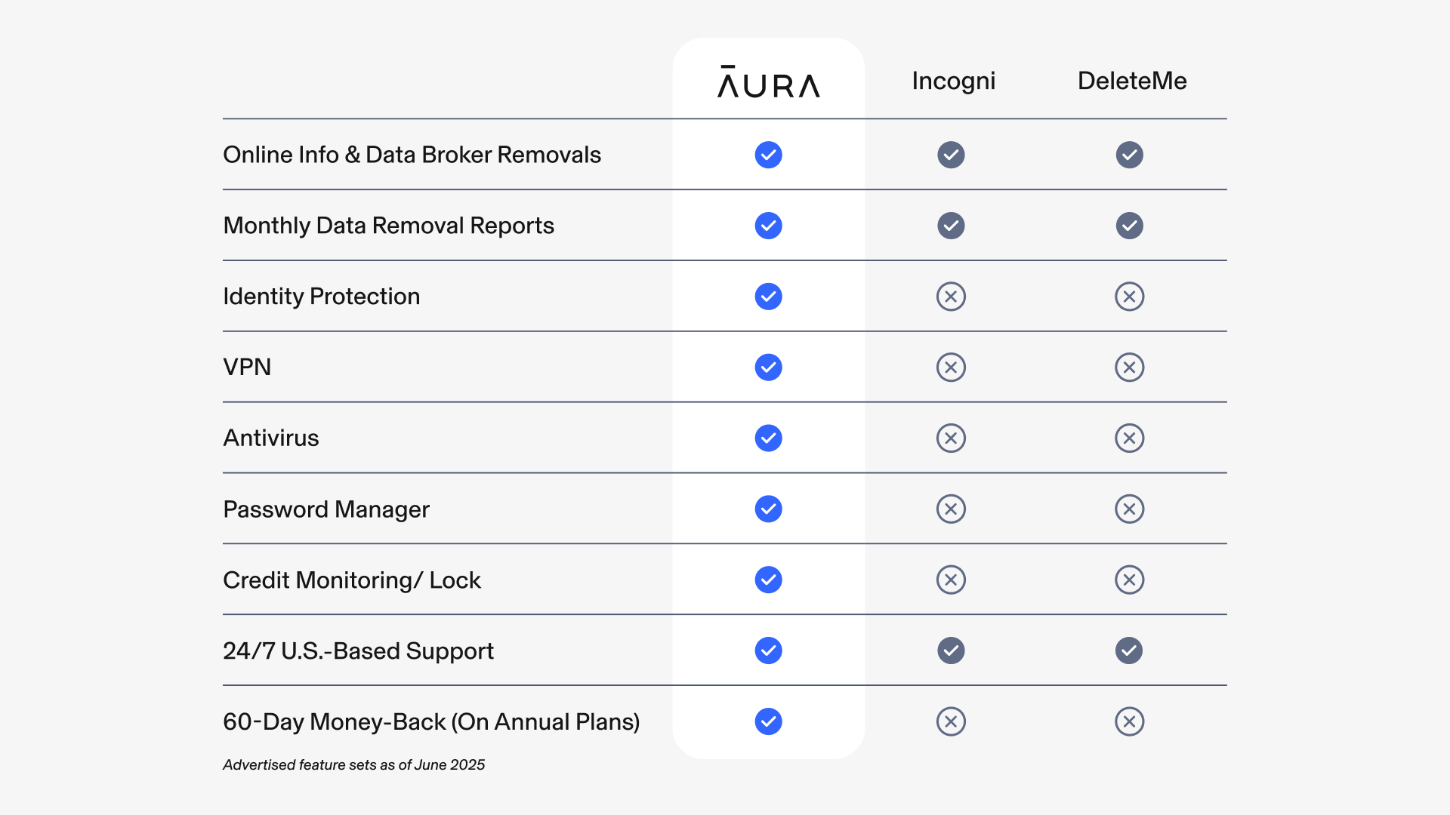Image resolution: width=1450 pixels, height=815 pixels.
Task: Click Incogni's X icon for Password Manager
Action: tap(951, 509)
